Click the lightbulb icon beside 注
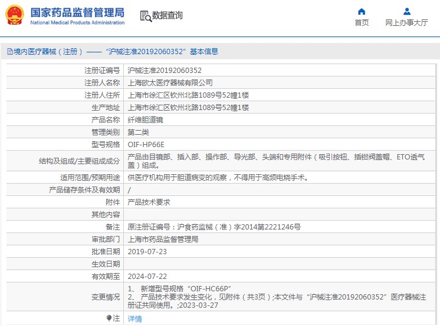 tap(109, 318)
